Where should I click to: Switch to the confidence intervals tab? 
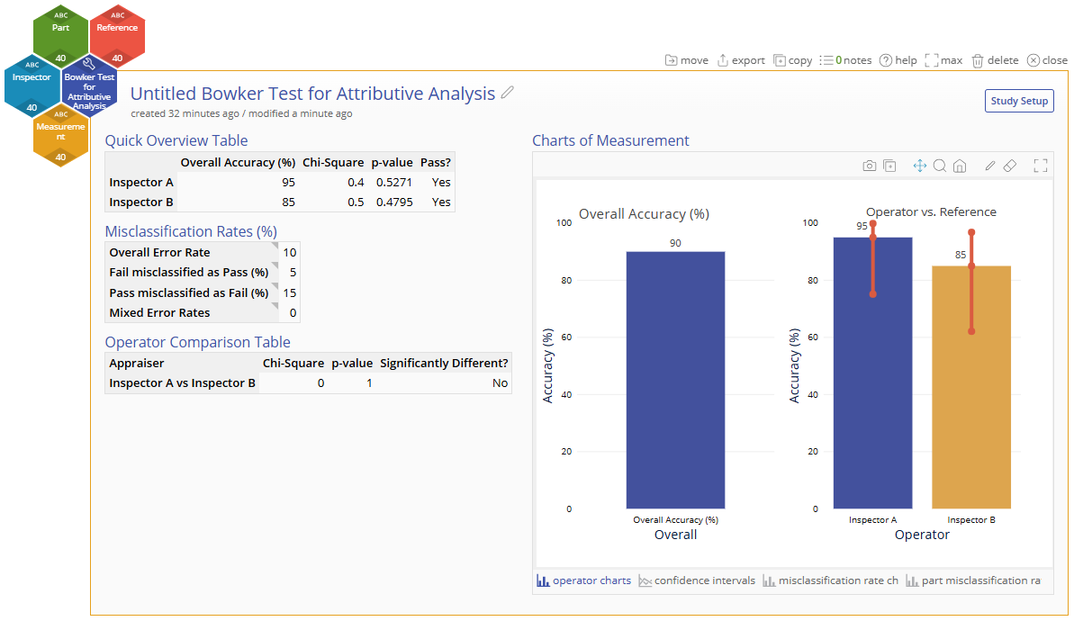tap(697, 580)
